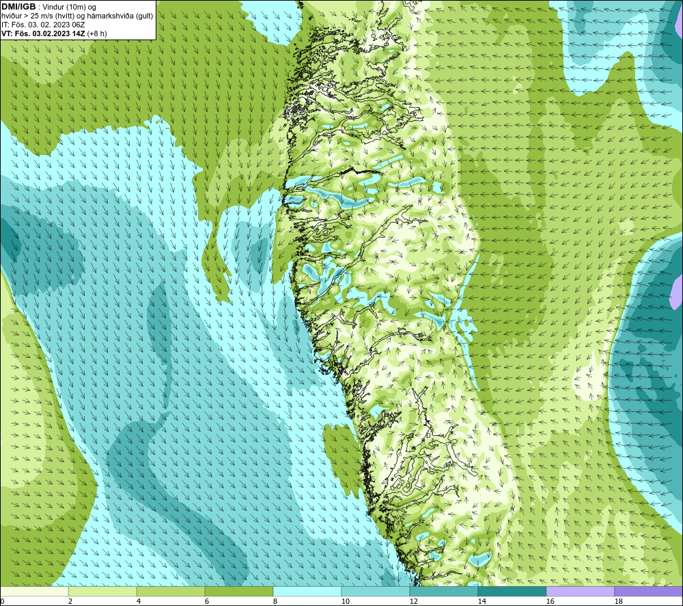Click the legend tick label '10'
683x606 pixels.
point(345,602)
